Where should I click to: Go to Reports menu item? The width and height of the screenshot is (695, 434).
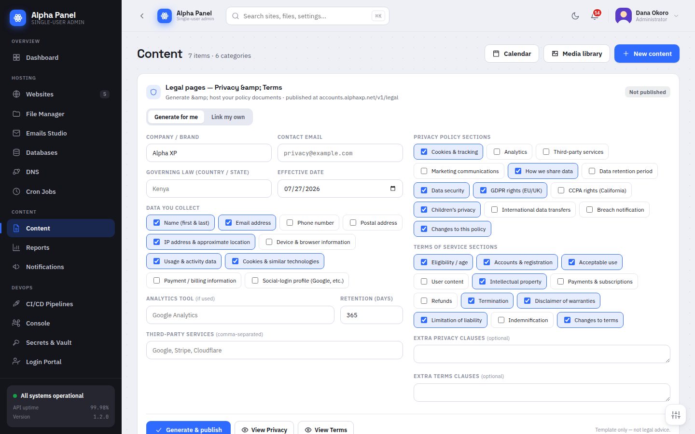tap(61, 247)
